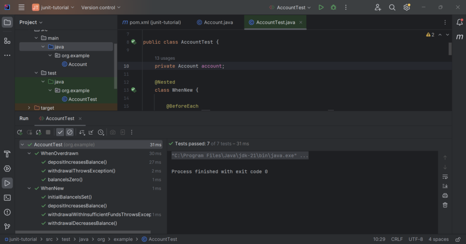Image resolution: width=466 pixels, height=244 pixels.
Task: Stop the running process button
Action: [x=48, y=132]
